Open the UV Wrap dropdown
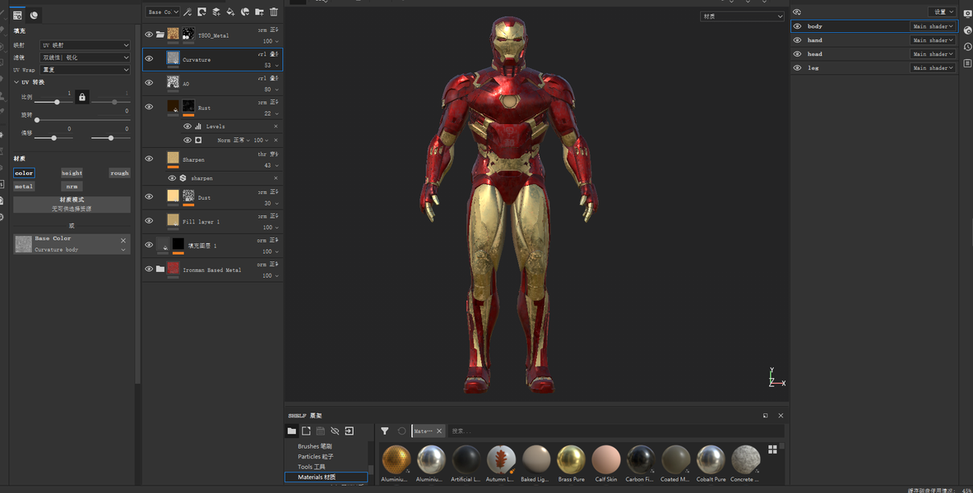The image size is (973, 493). (85, 70)
